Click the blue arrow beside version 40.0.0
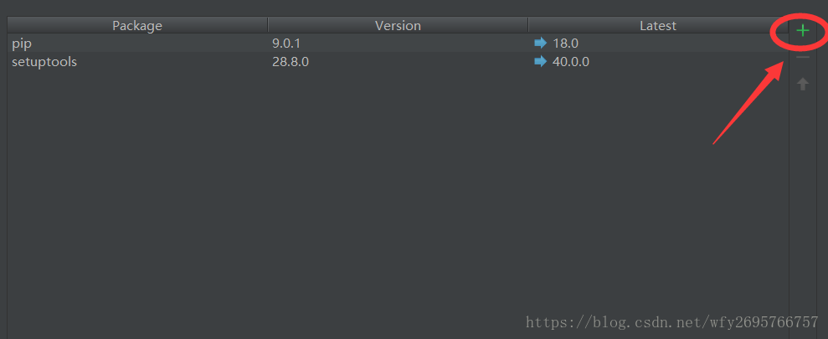 (x=540, y=61)
